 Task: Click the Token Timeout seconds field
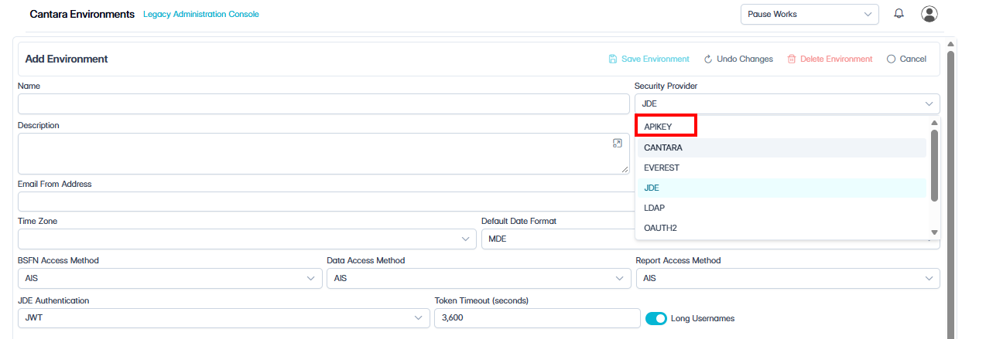(537, 318)
